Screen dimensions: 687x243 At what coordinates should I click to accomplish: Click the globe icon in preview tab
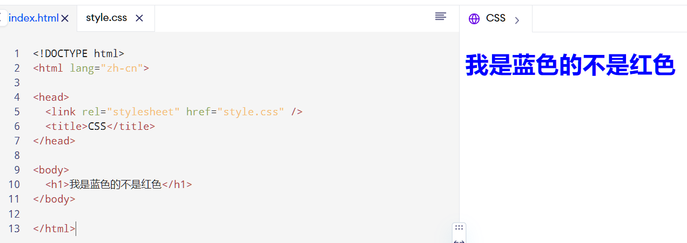click(x=474, y=19)
